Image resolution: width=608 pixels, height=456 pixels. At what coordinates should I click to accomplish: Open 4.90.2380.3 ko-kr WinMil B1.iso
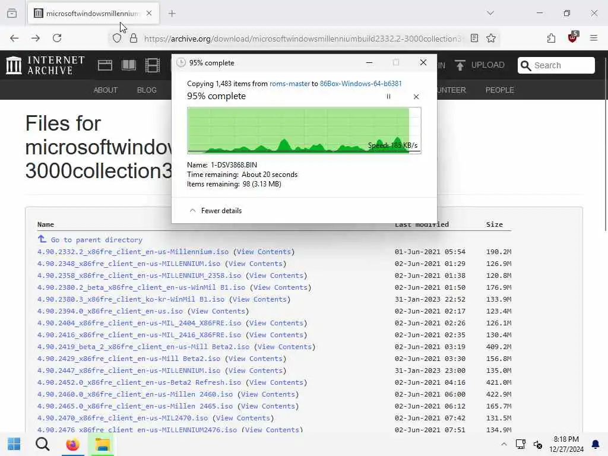[x=131, y=299]
